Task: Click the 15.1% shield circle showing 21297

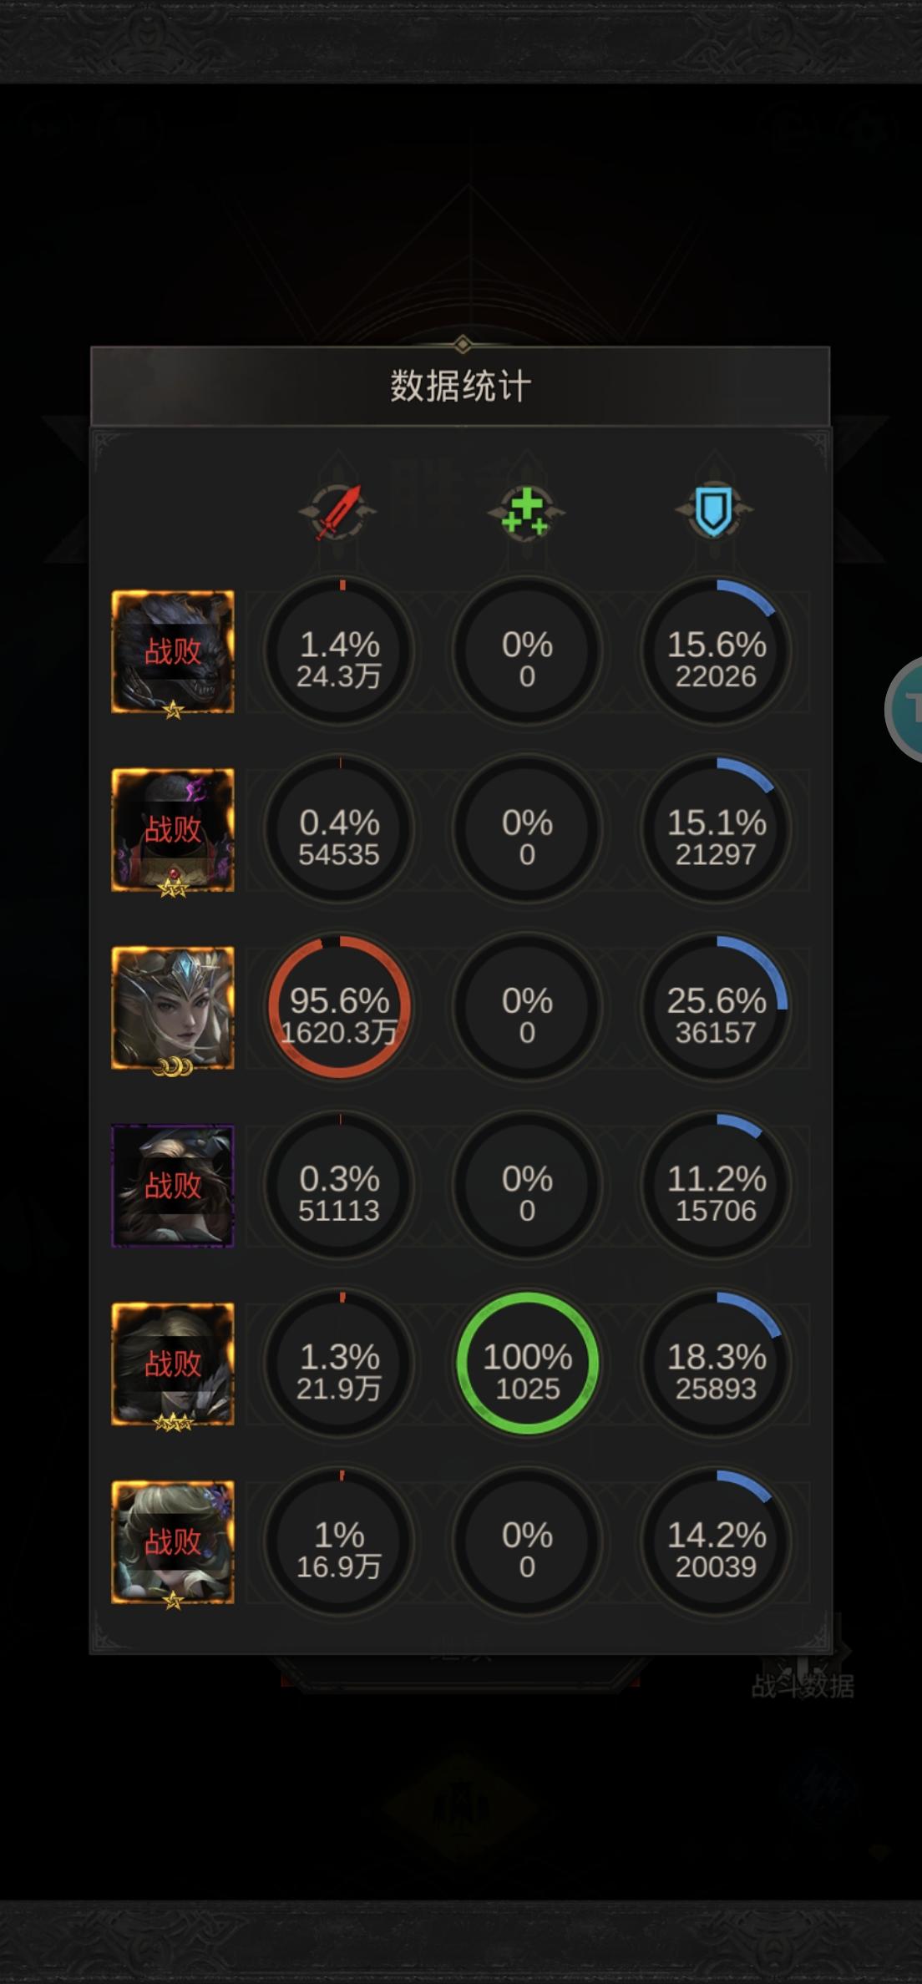Action: click(716, 829)
